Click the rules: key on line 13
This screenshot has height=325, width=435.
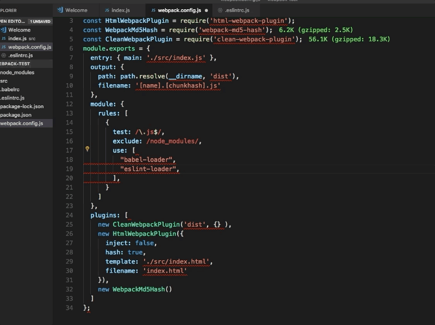point(109,114)
